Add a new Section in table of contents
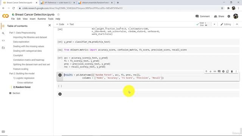This screenshot has height=136, width=242. 15,93
